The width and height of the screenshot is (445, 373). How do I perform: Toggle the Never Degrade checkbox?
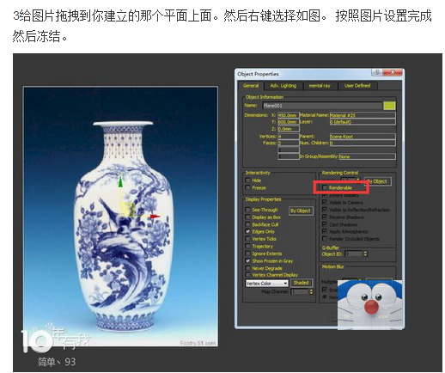click(x=248, y=268)
